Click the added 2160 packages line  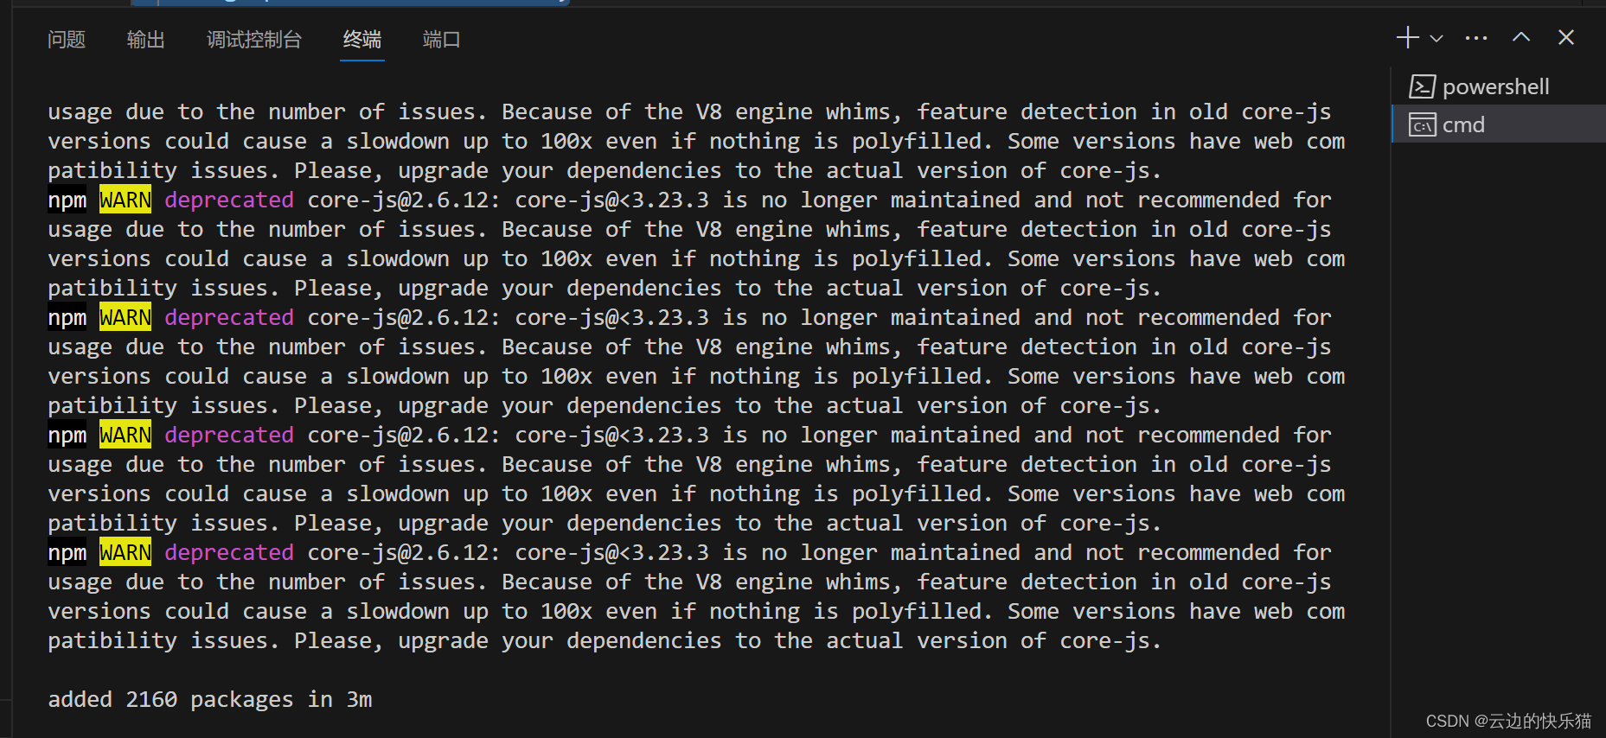click(210, 699)
